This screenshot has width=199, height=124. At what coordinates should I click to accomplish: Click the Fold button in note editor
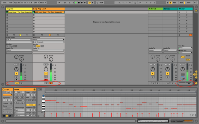pyautogui.click(x=40, y=90)
